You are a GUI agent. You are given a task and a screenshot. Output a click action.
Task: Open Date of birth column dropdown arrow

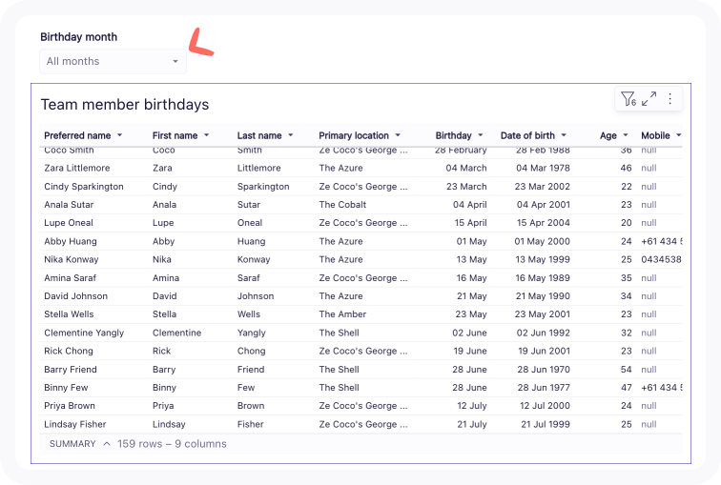pos(564,135)
